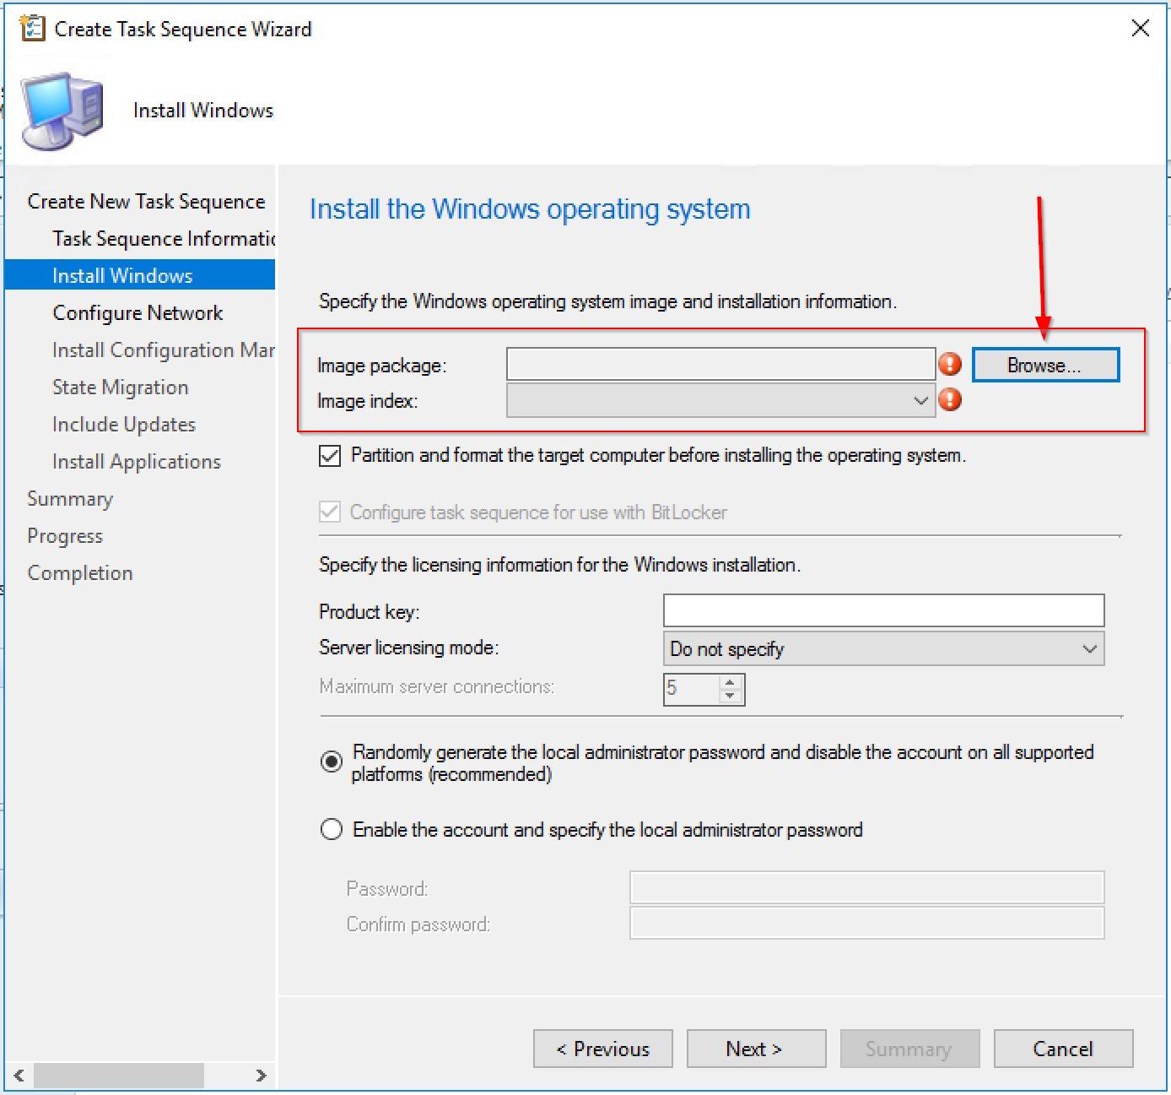Go to Configure Network step in sidebar
Screen dimensions: 1171x1095
point(138,313)
